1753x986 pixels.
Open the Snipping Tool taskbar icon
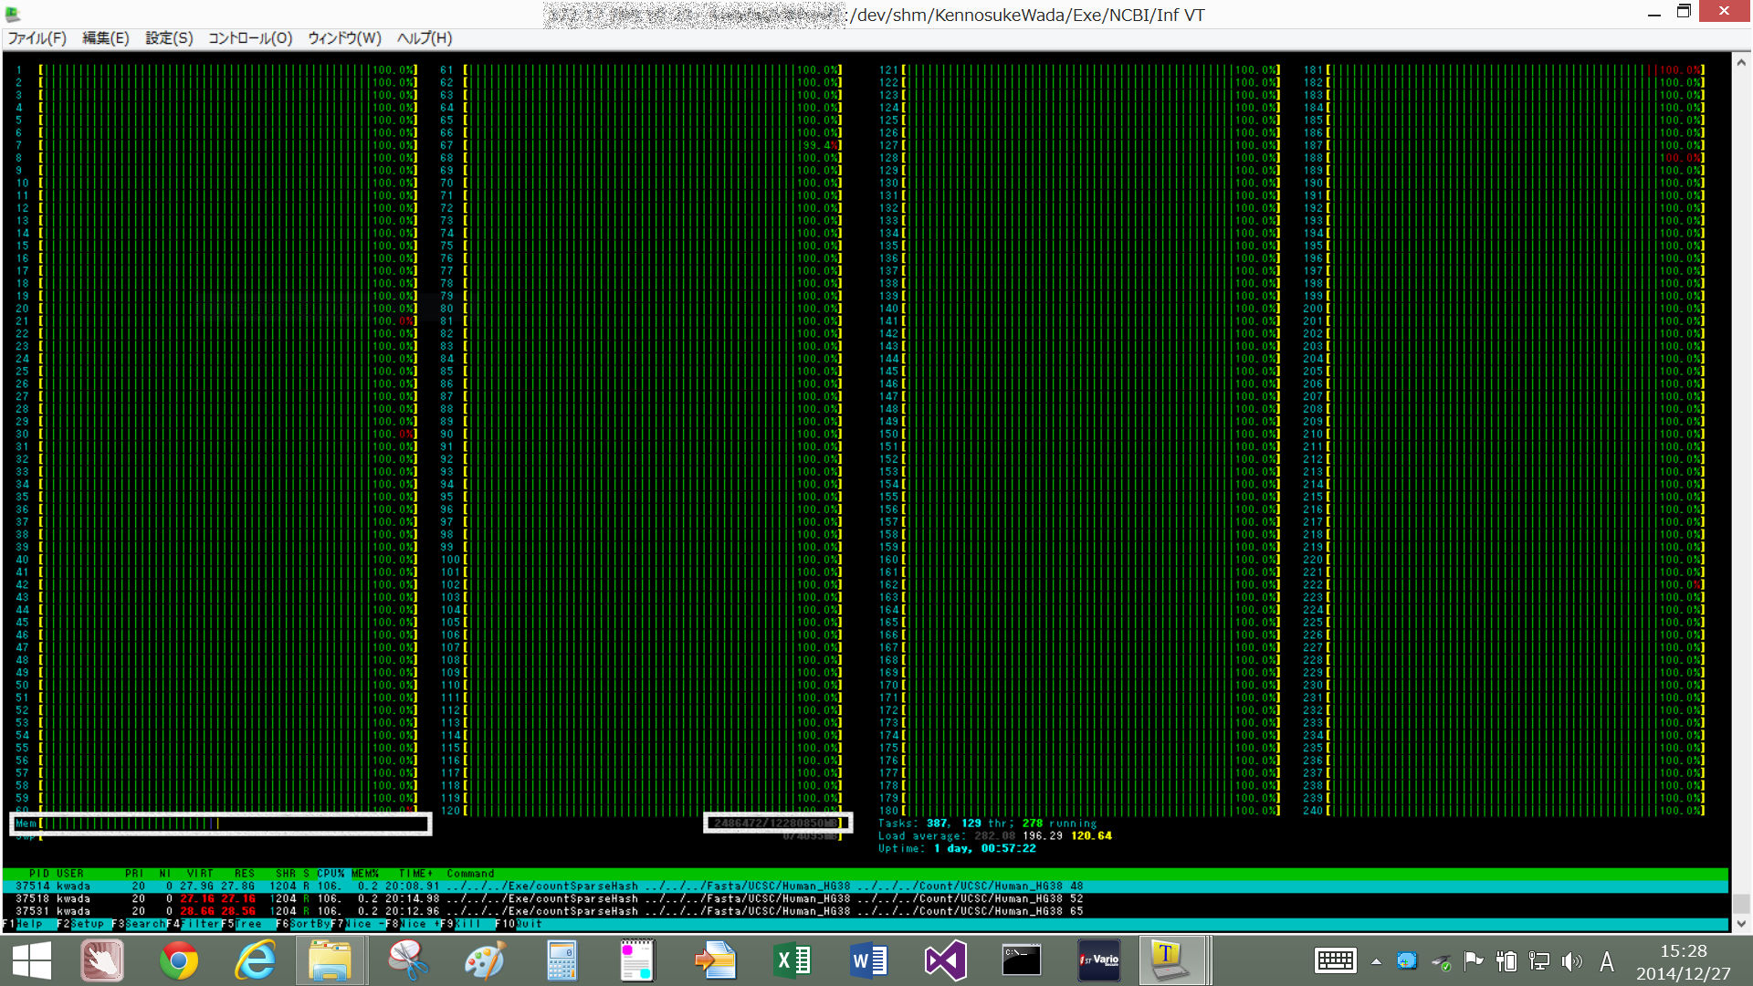408,960
